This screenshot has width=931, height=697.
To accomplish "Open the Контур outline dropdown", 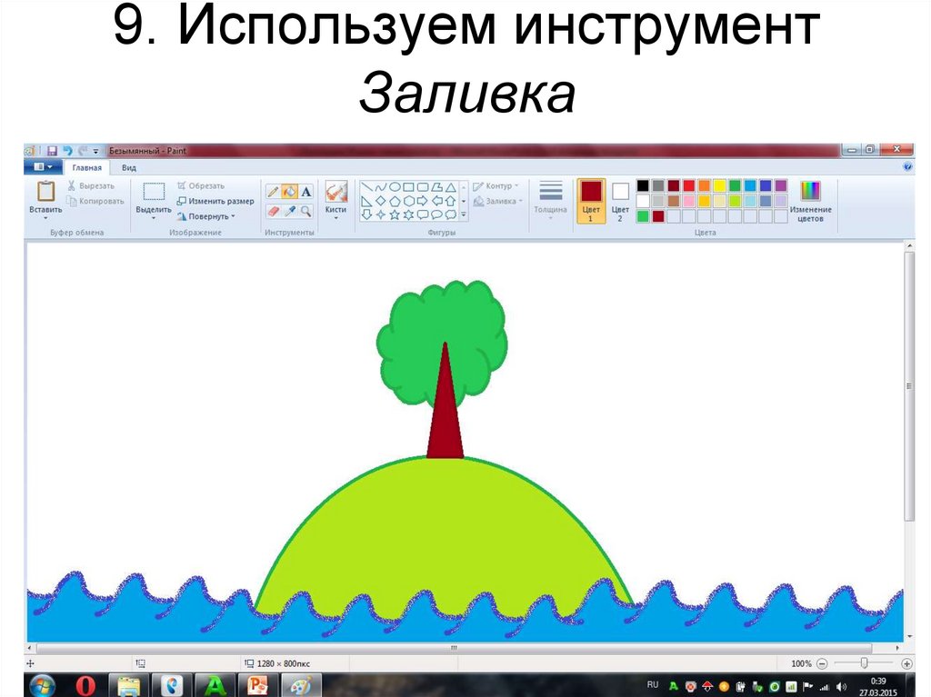I will (x=496, y=185).
